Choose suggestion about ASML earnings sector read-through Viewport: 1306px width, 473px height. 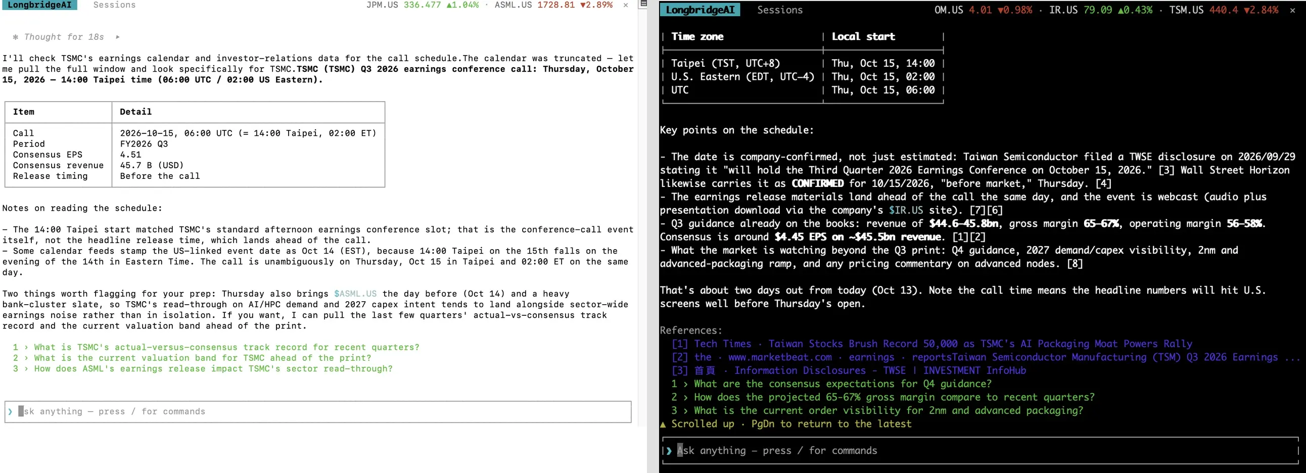tap(202, 368)
